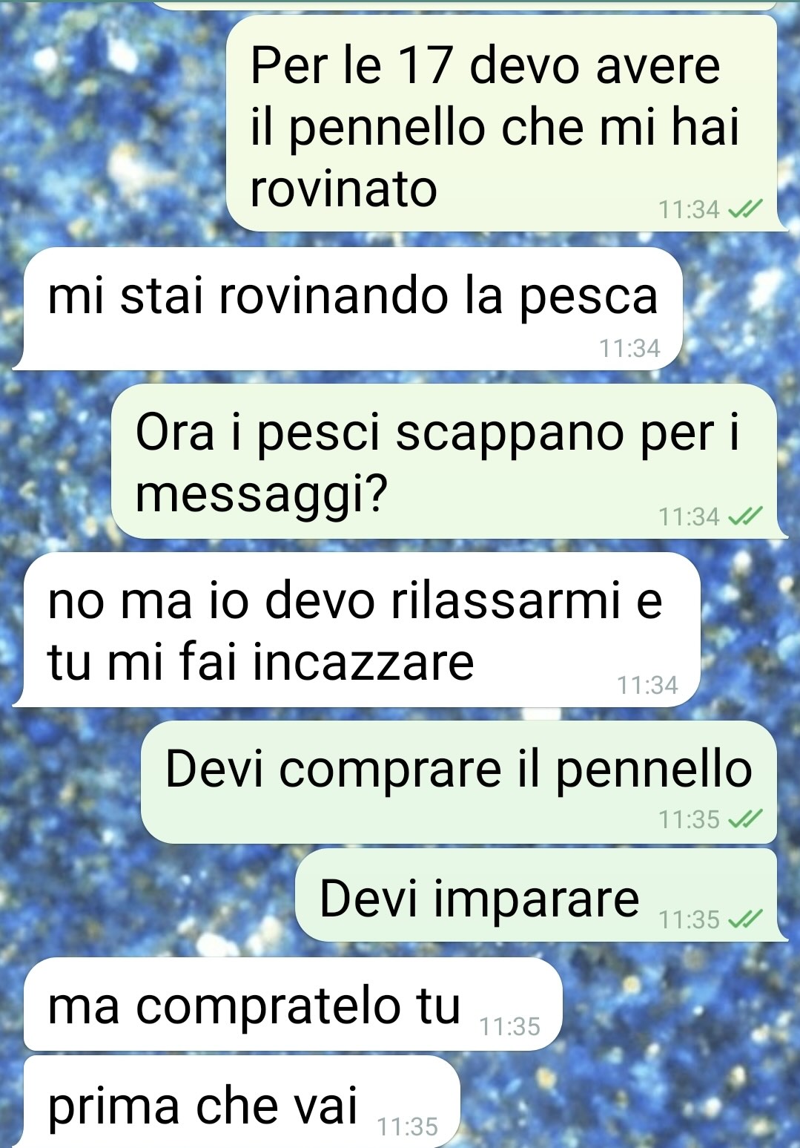Tap read ticks on 'Devi comprare il pennello'
Viewport: 800px width, 1148px height.
(745, 819)
